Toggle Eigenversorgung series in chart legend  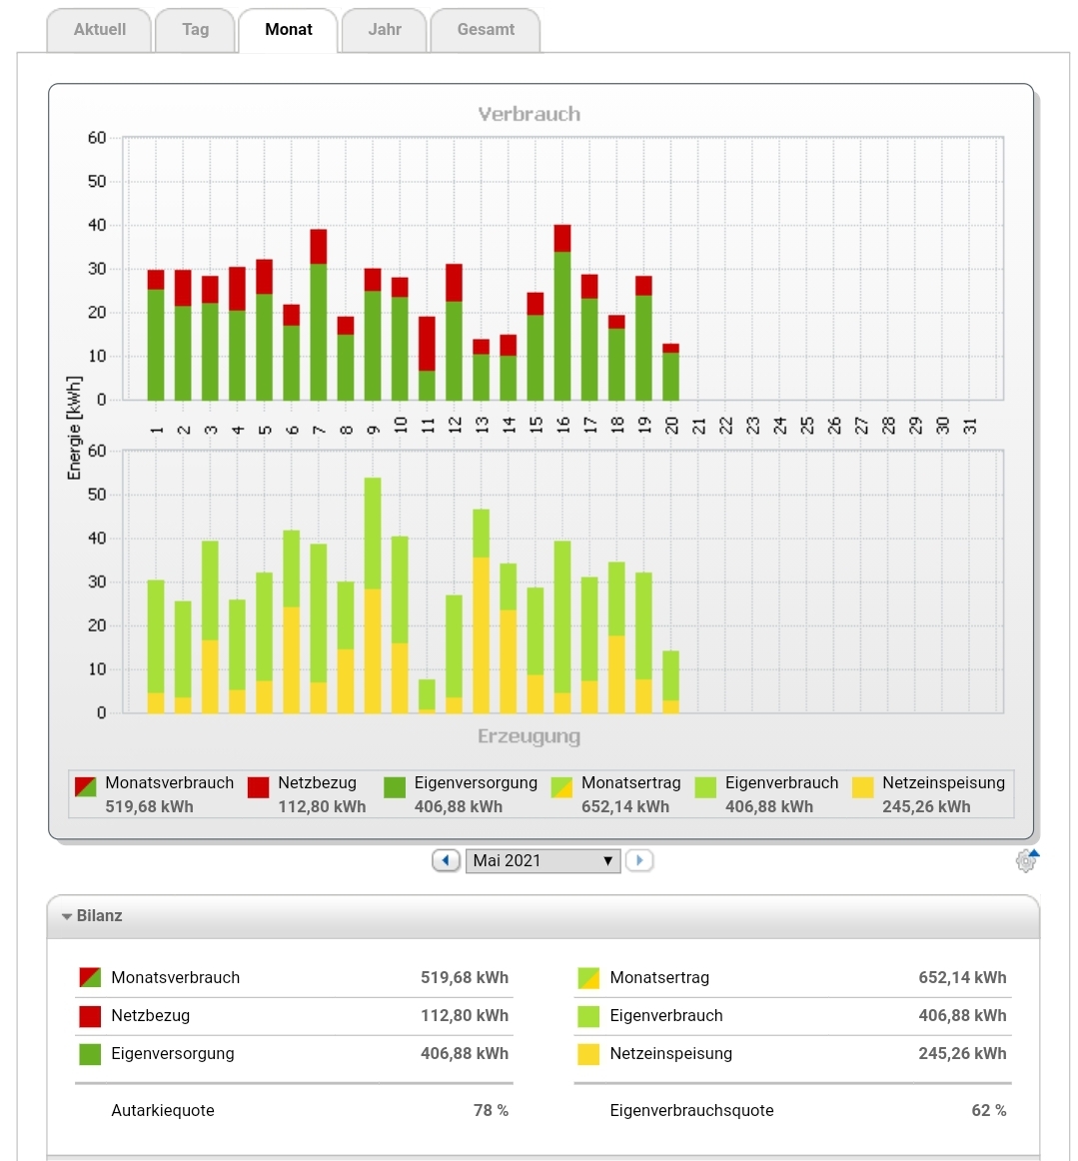(395, 786)
